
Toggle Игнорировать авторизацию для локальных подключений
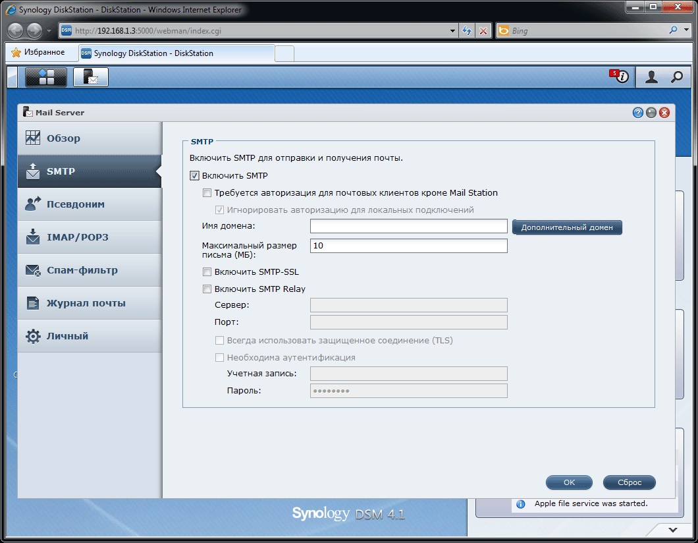click(x=219, y=210)
